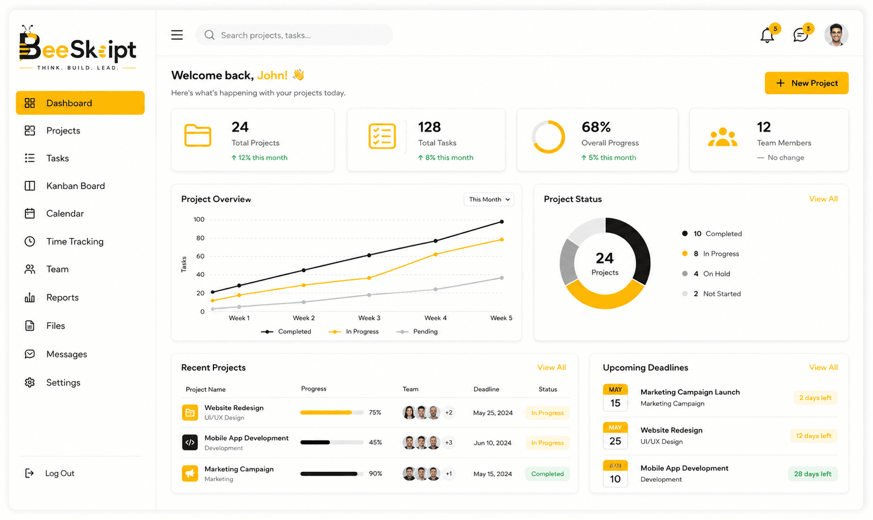The image size is (873, 520).
Task: Click the search projects input field
Action: (294, 35)
